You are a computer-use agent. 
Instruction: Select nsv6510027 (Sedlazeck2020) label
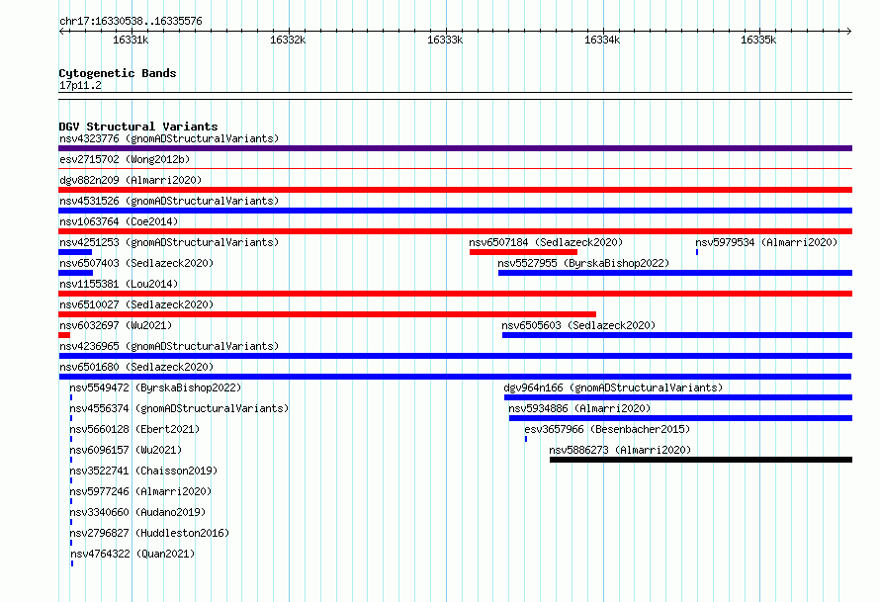click(136, 304)
